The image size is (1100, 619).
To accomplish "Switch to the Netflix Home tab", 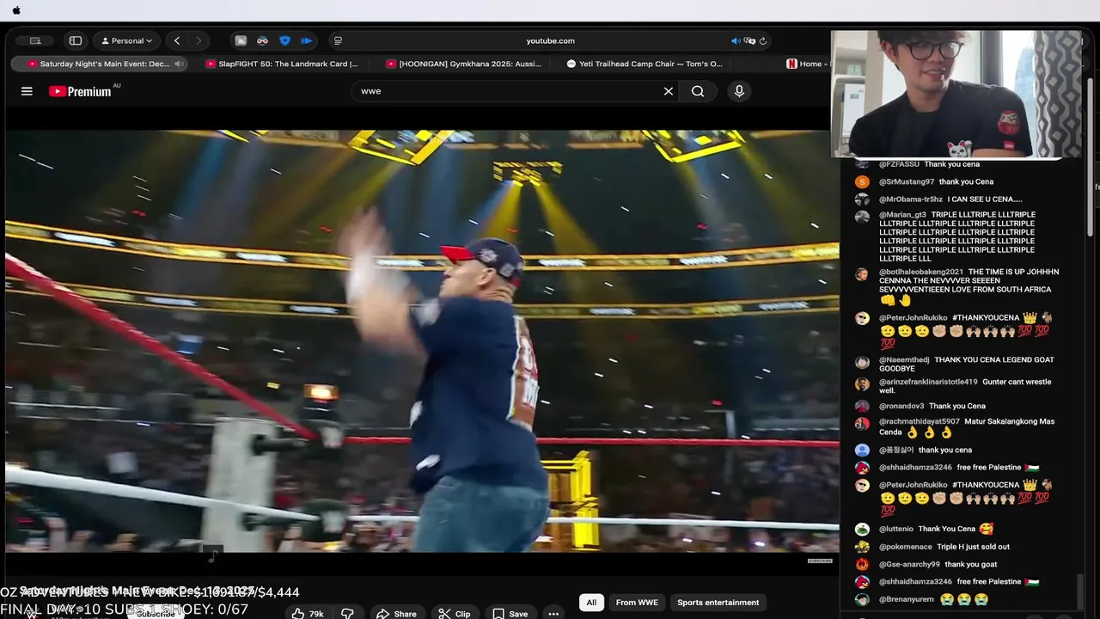I will (x=806, y=64).
